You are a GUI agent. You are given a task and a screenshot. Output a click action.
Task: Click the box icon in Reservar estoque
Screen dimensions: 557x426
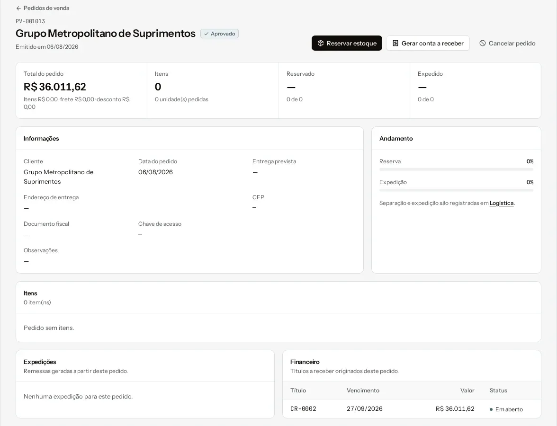click(x=320, y=44)
